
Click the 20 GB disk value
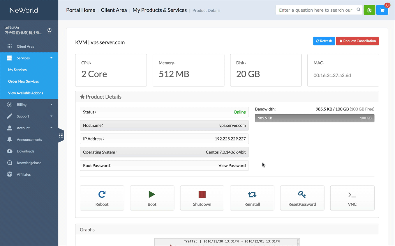[248, 74]
